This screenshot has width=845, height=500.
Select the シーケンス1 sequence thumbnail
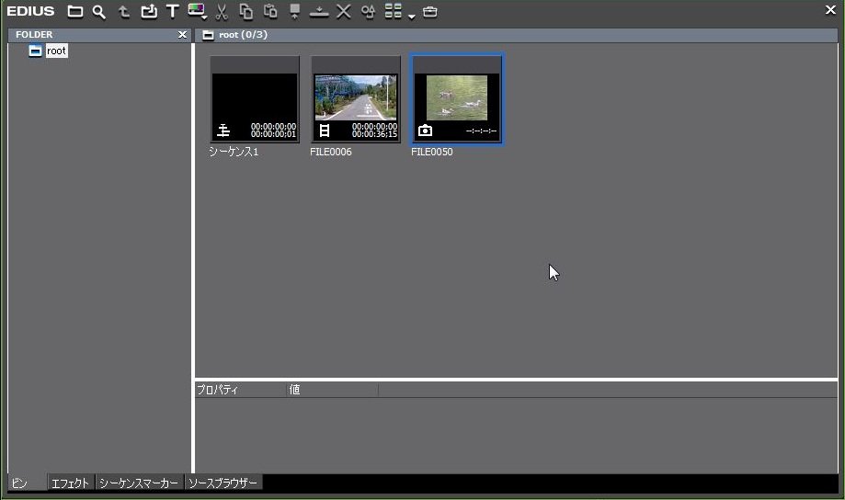(255, 99)
